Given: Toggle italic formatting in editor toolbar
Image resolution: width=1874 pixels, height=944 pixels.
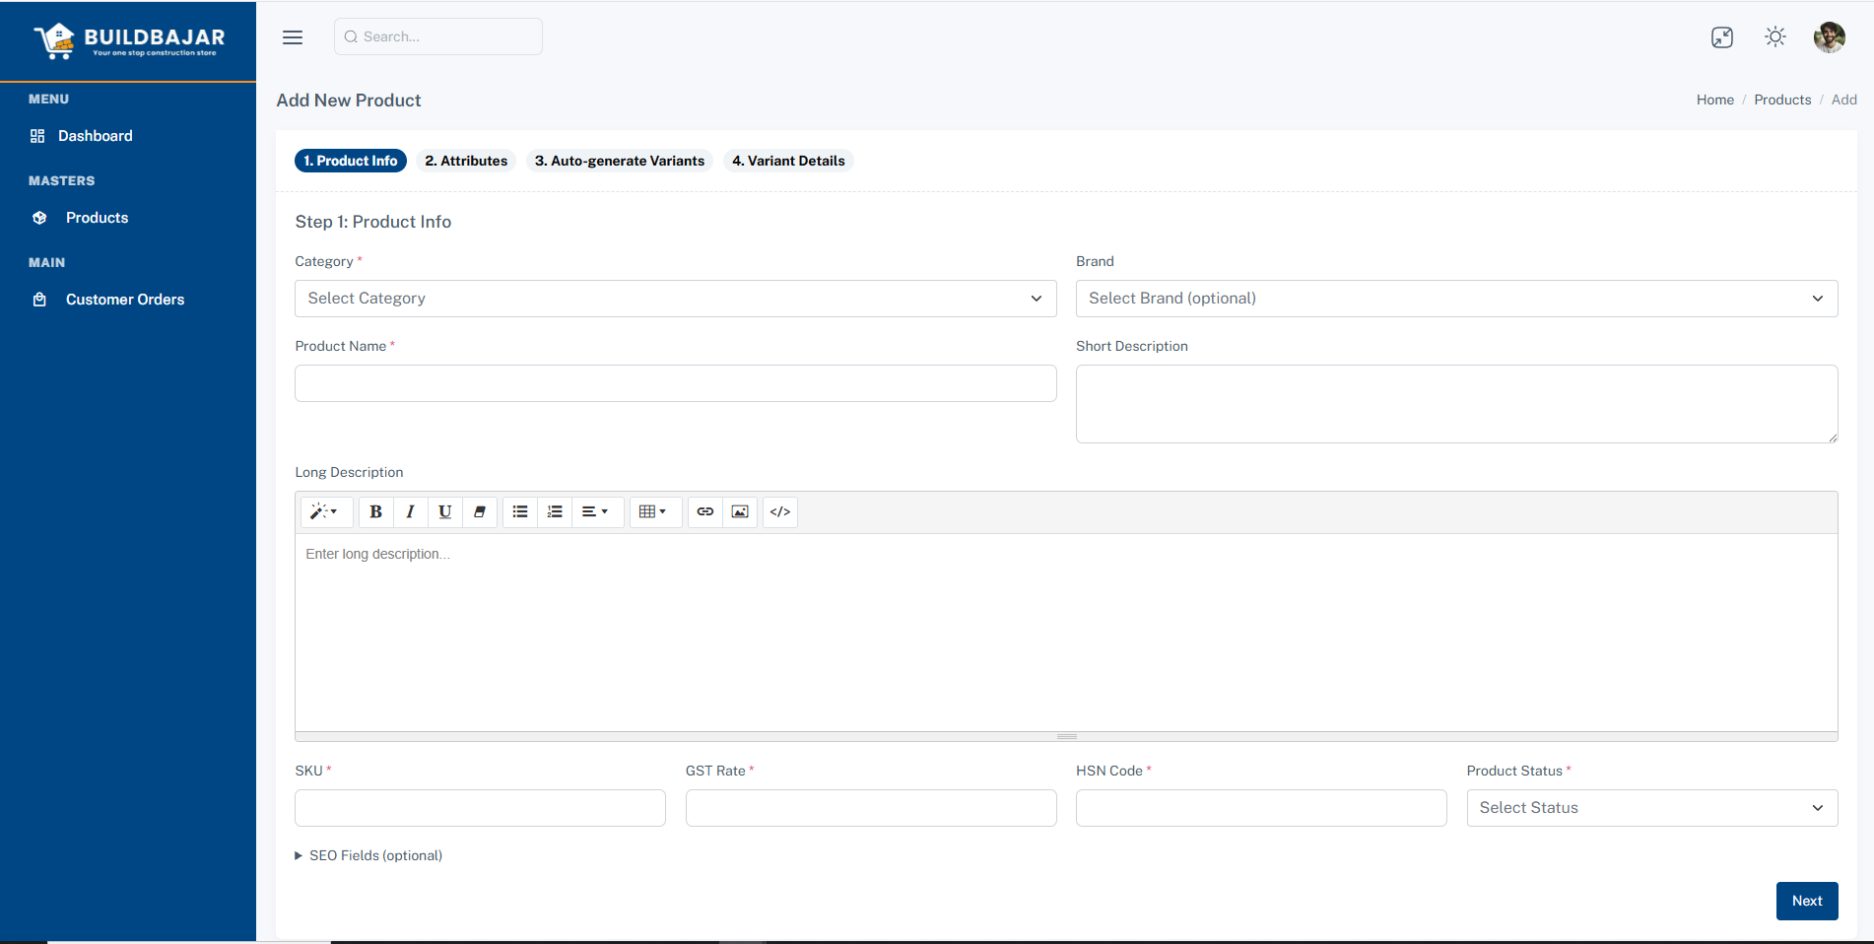Looking at the screenshot, I should (x=410, y=511).
